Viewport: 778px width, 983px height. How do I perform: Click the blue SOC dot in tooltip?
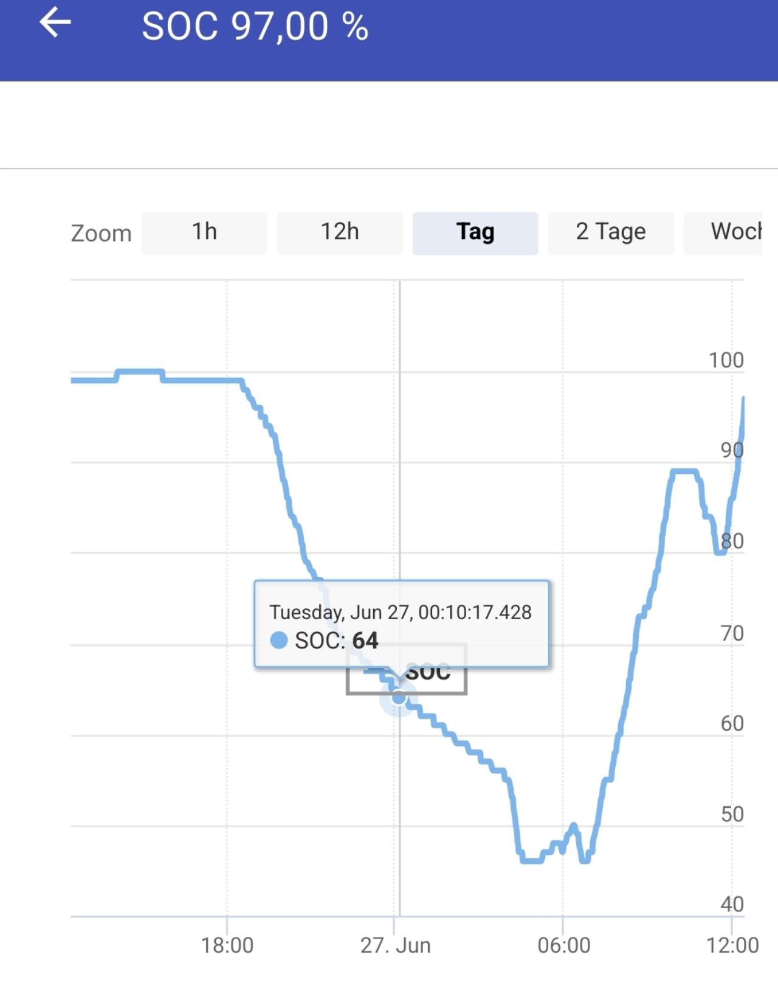[278, 641]
